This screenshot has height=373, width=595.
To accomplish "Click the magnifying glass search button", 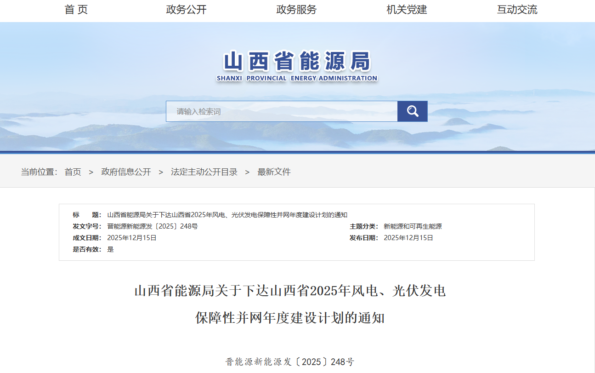I will pos(412,111).
